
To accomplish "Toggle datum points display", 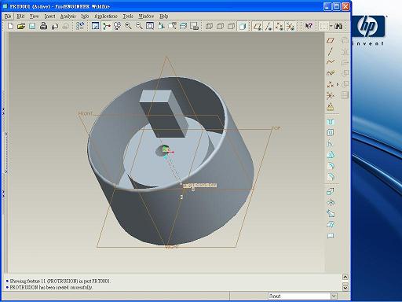I will coord(280,26).
